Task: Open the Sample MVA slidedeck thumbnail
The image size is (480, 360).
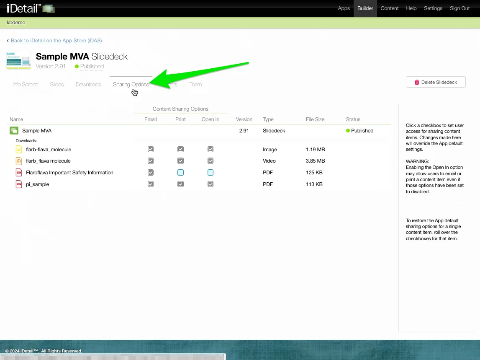Action: click(18, 60)
